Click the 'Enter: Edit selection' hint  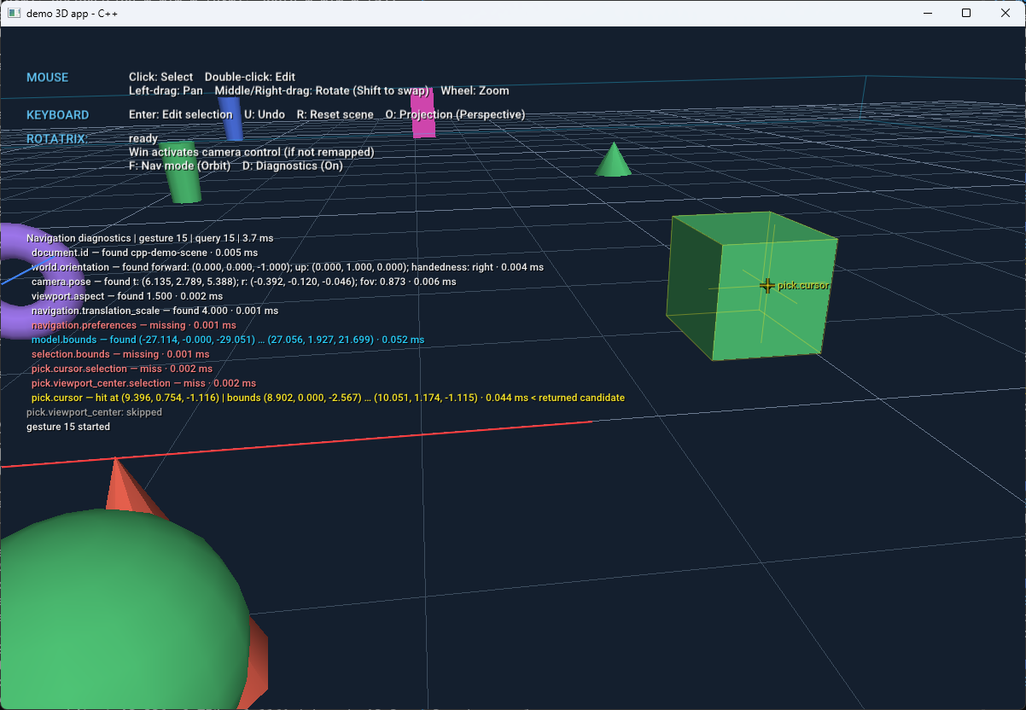(x=180, y=114)
